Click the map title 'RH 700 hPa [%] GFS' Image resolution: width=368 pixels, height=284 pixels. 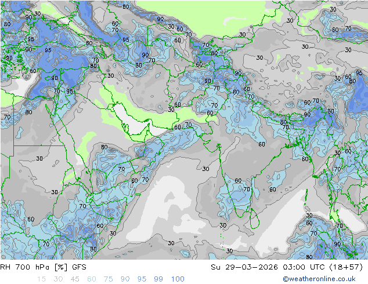click(43, 267)
